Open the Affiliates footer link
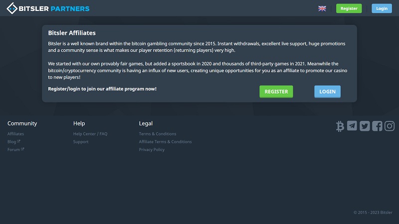399x224 pixels. coord(15,134)
